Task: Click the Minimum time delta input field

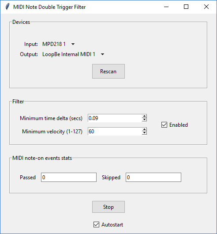Action: (x=115, y=118)
